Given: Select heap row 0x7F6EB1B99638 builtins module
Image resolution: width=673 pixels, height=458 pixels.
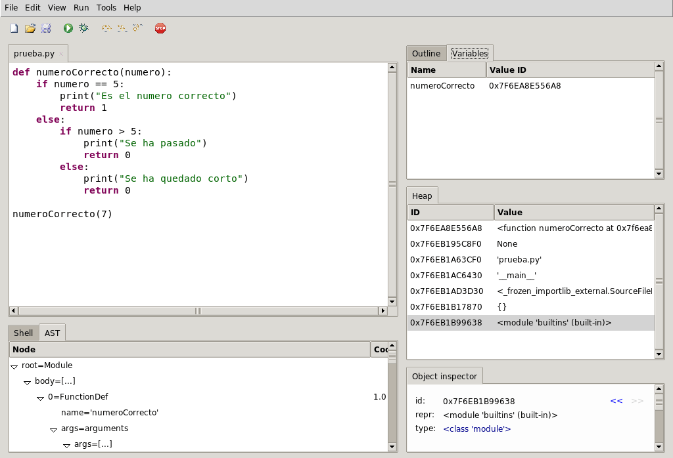Looking at the screenshot, I should pyautogui.click(x=531, y=323).
